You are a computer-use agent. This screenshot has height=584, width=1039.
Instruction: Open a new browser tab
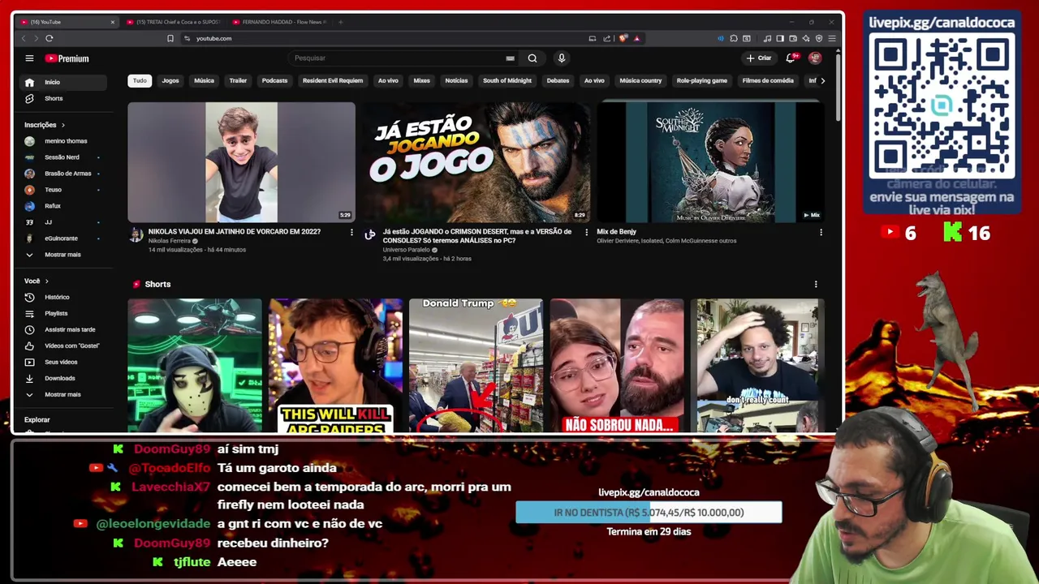[x=341, y=22]
